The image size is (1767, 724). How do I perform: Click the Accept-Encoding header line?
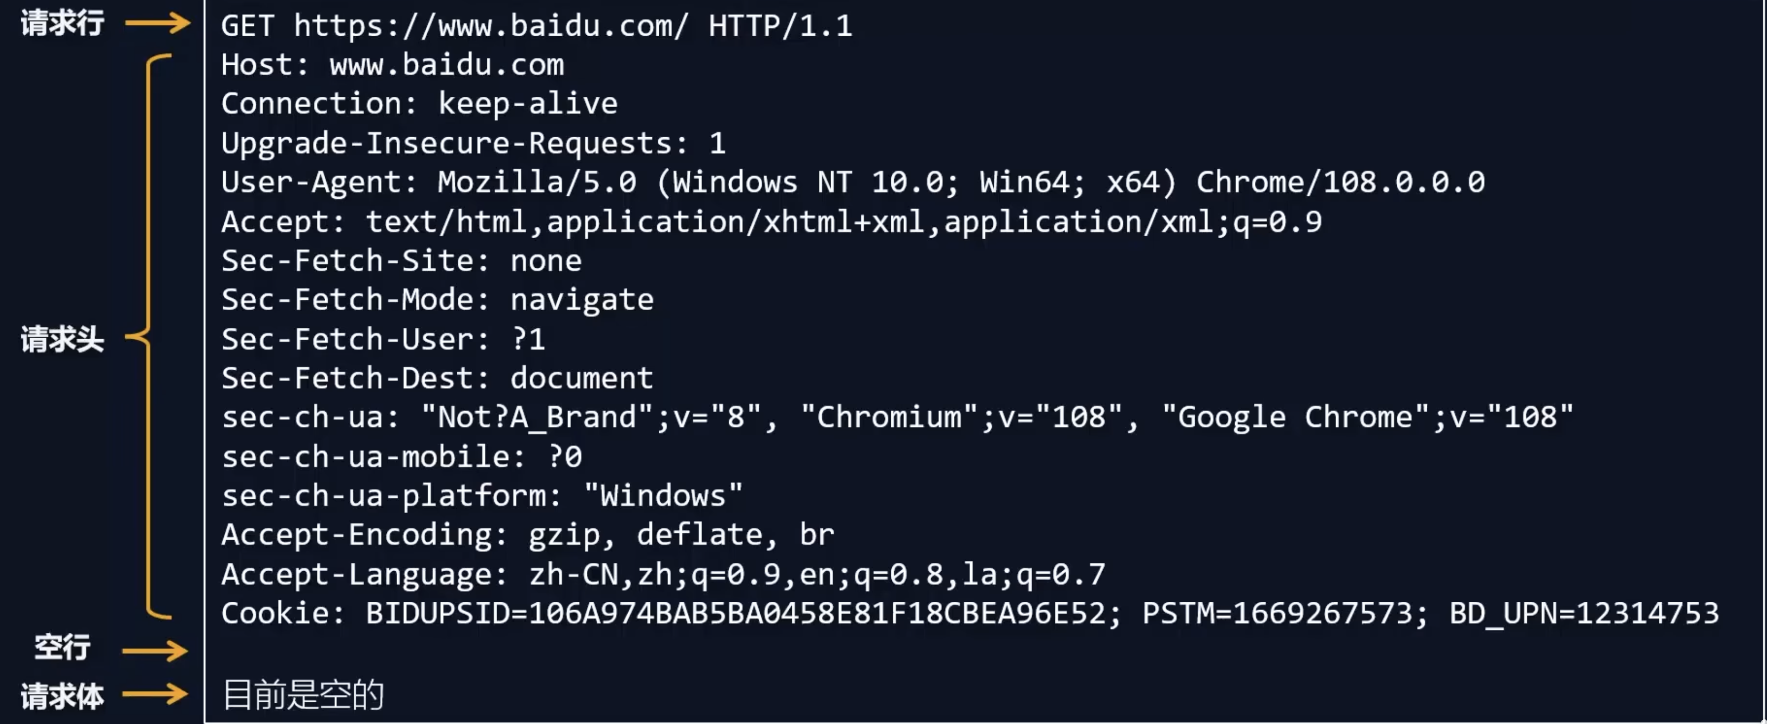(x=528, y=534)
